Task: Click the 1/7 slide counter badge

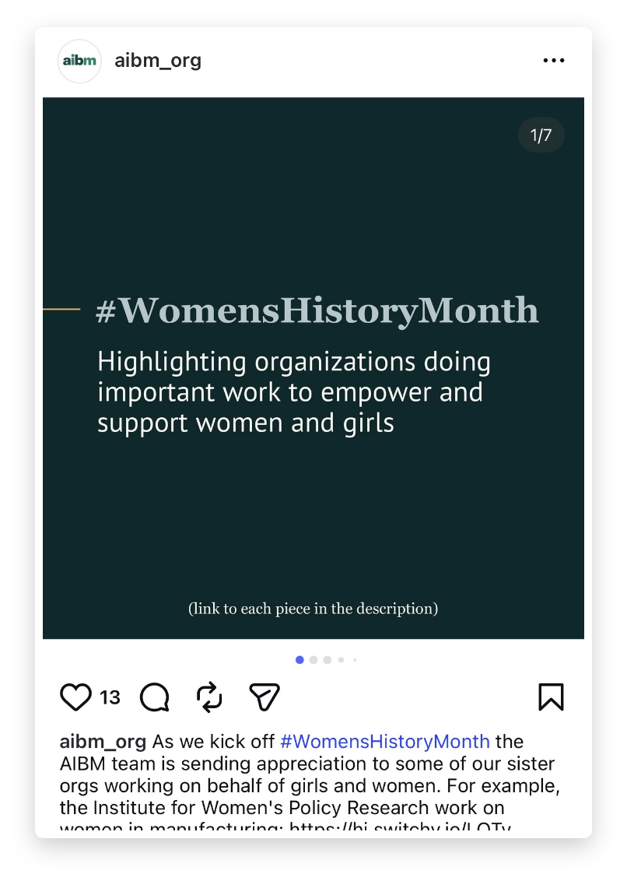Action: tap(541, 135)
